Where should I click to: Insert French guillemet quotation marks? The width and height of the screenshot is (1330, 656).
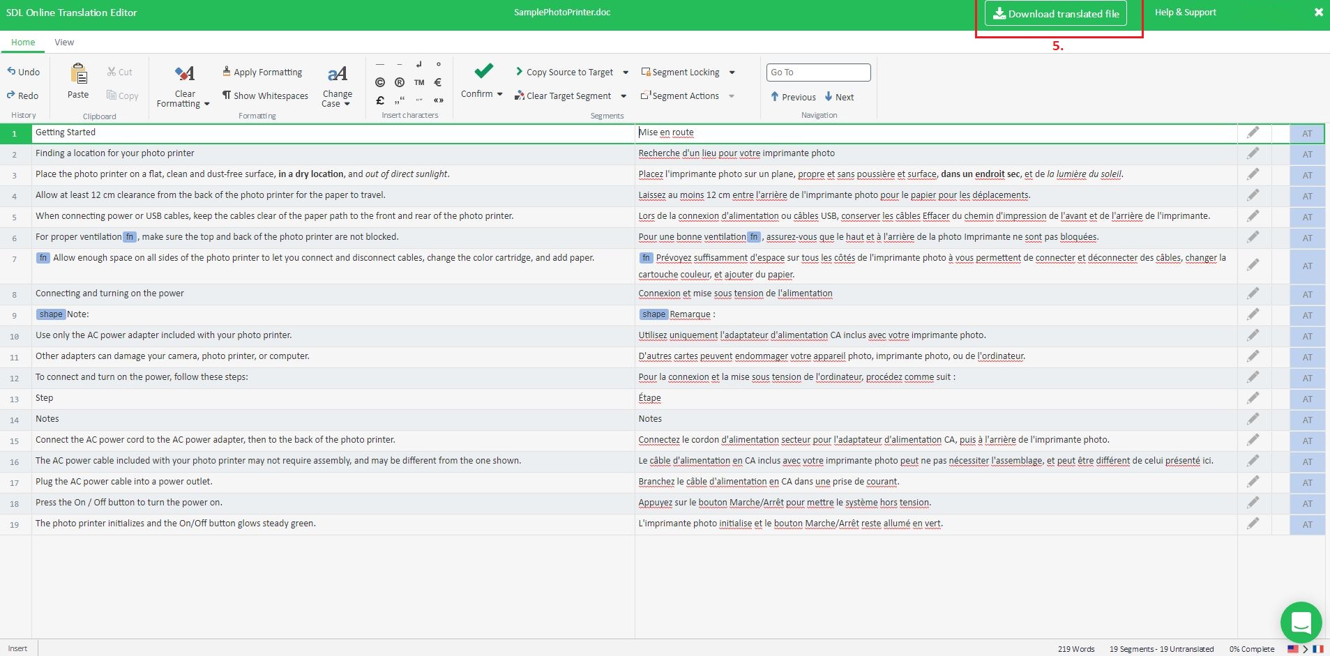[439, 100]
